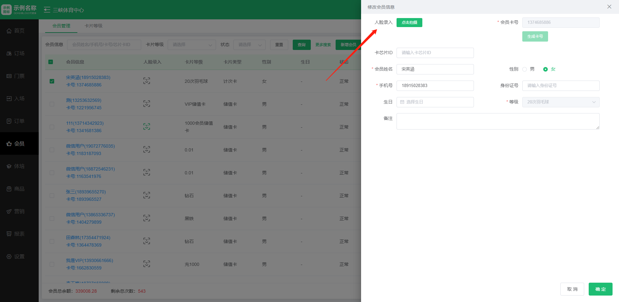The height and width of the screenshot is (302, 619).
Task: Click the 身份证号 input field
Action: 561,86
